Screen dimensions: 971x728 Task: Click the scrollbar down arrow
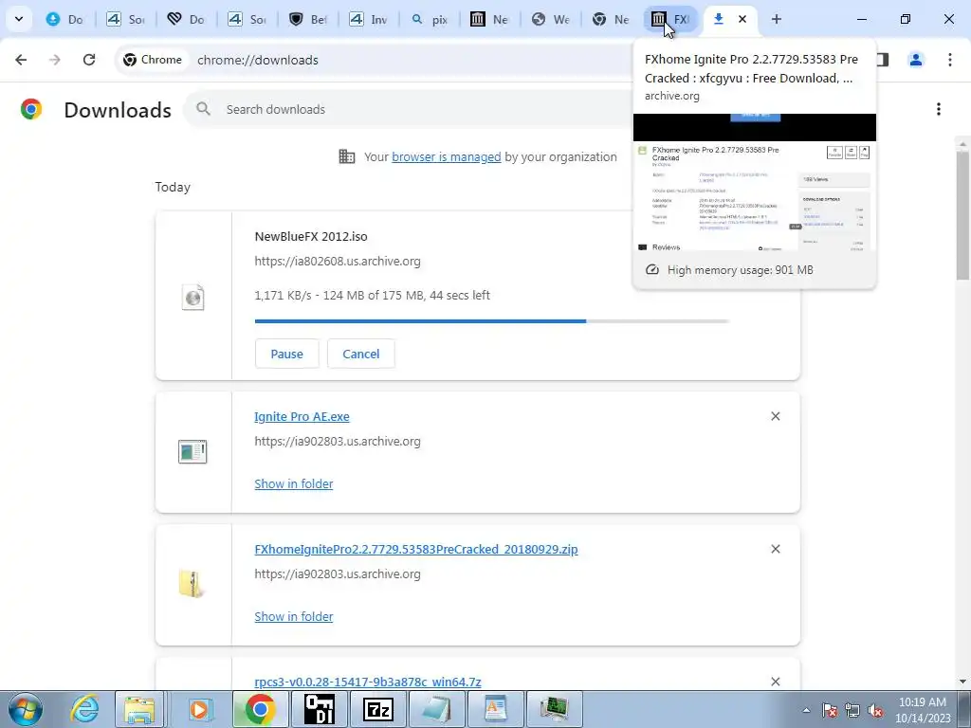(962, 682)
